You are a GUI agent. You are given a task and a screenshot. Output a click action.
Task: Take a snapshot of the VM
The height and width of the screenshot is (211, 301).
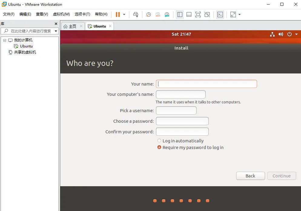click(148, 15)
